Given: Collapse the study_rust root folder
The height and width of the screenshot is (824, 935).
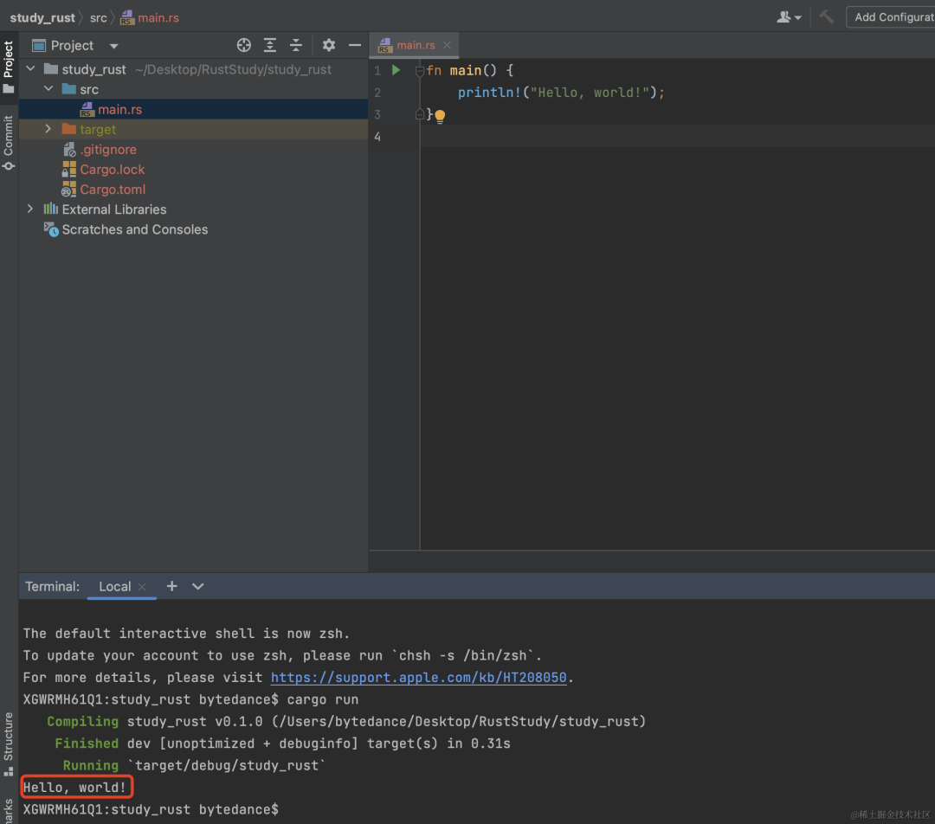Looking at the screenshot, I should pos(31,69).
